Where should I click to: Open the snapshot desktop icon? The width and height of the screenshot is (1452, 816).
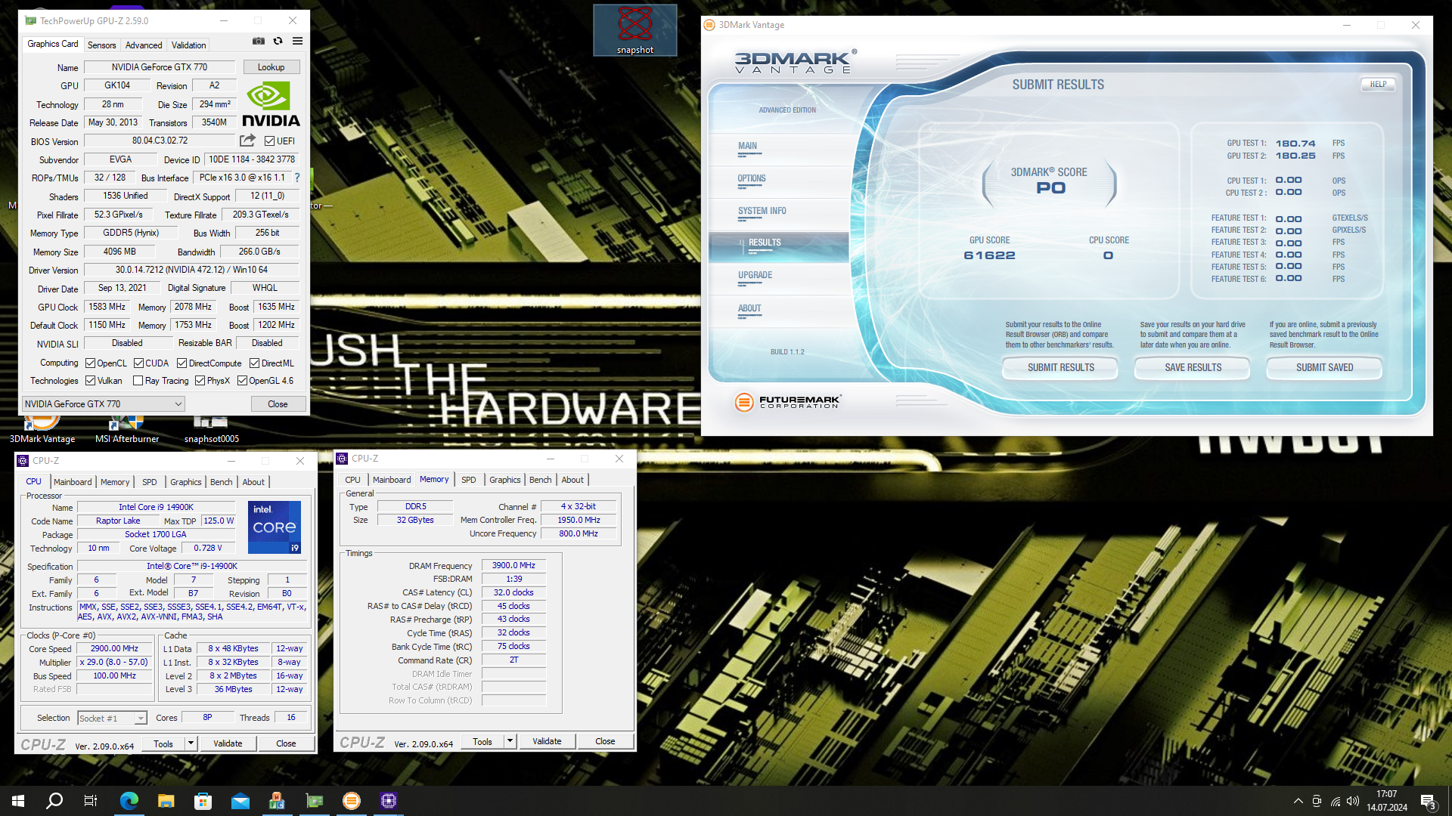(635, 30)
